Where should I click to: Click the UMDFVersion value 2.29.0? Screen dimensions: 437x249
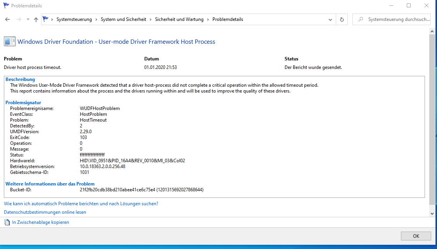[x=86, y=132]
